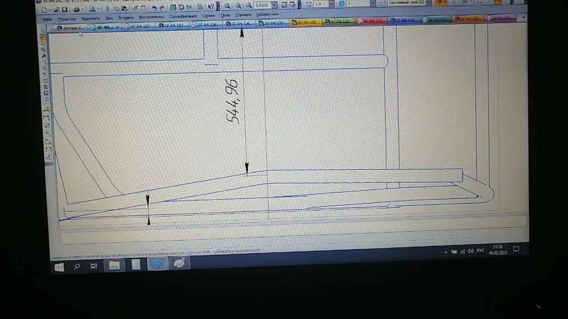Click the cursor step field showing 1.0
This screenshot has height=319, width=568.
321,4
